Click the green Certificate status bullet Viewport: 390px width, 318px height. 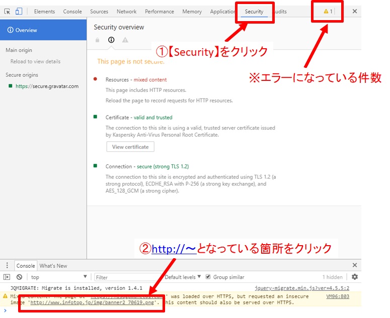pos(95,117)
